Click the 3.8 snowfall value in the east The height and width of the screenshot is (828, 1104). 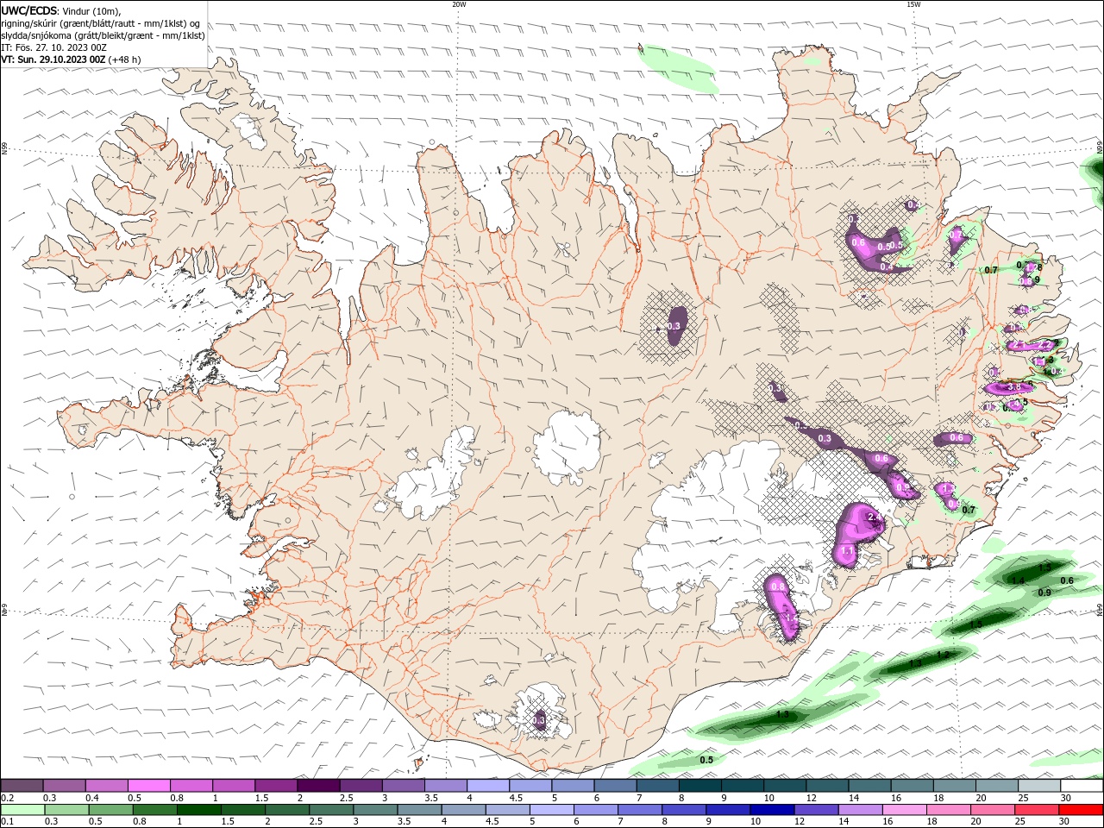(x=1014, y=386)
